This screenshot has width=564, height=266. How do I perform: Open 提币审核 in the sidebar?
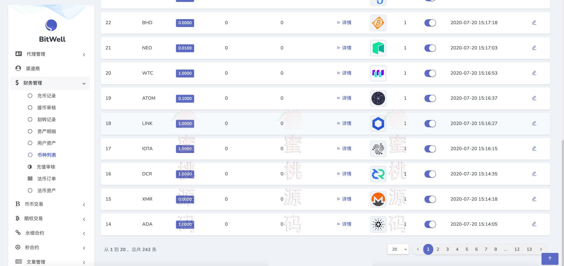46,108
